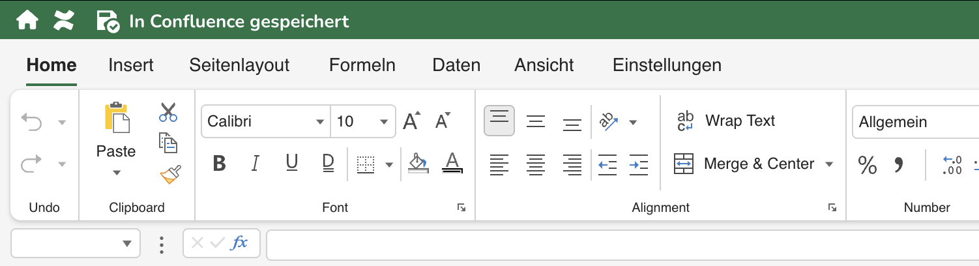Click the Increase Indent icon

638,164
